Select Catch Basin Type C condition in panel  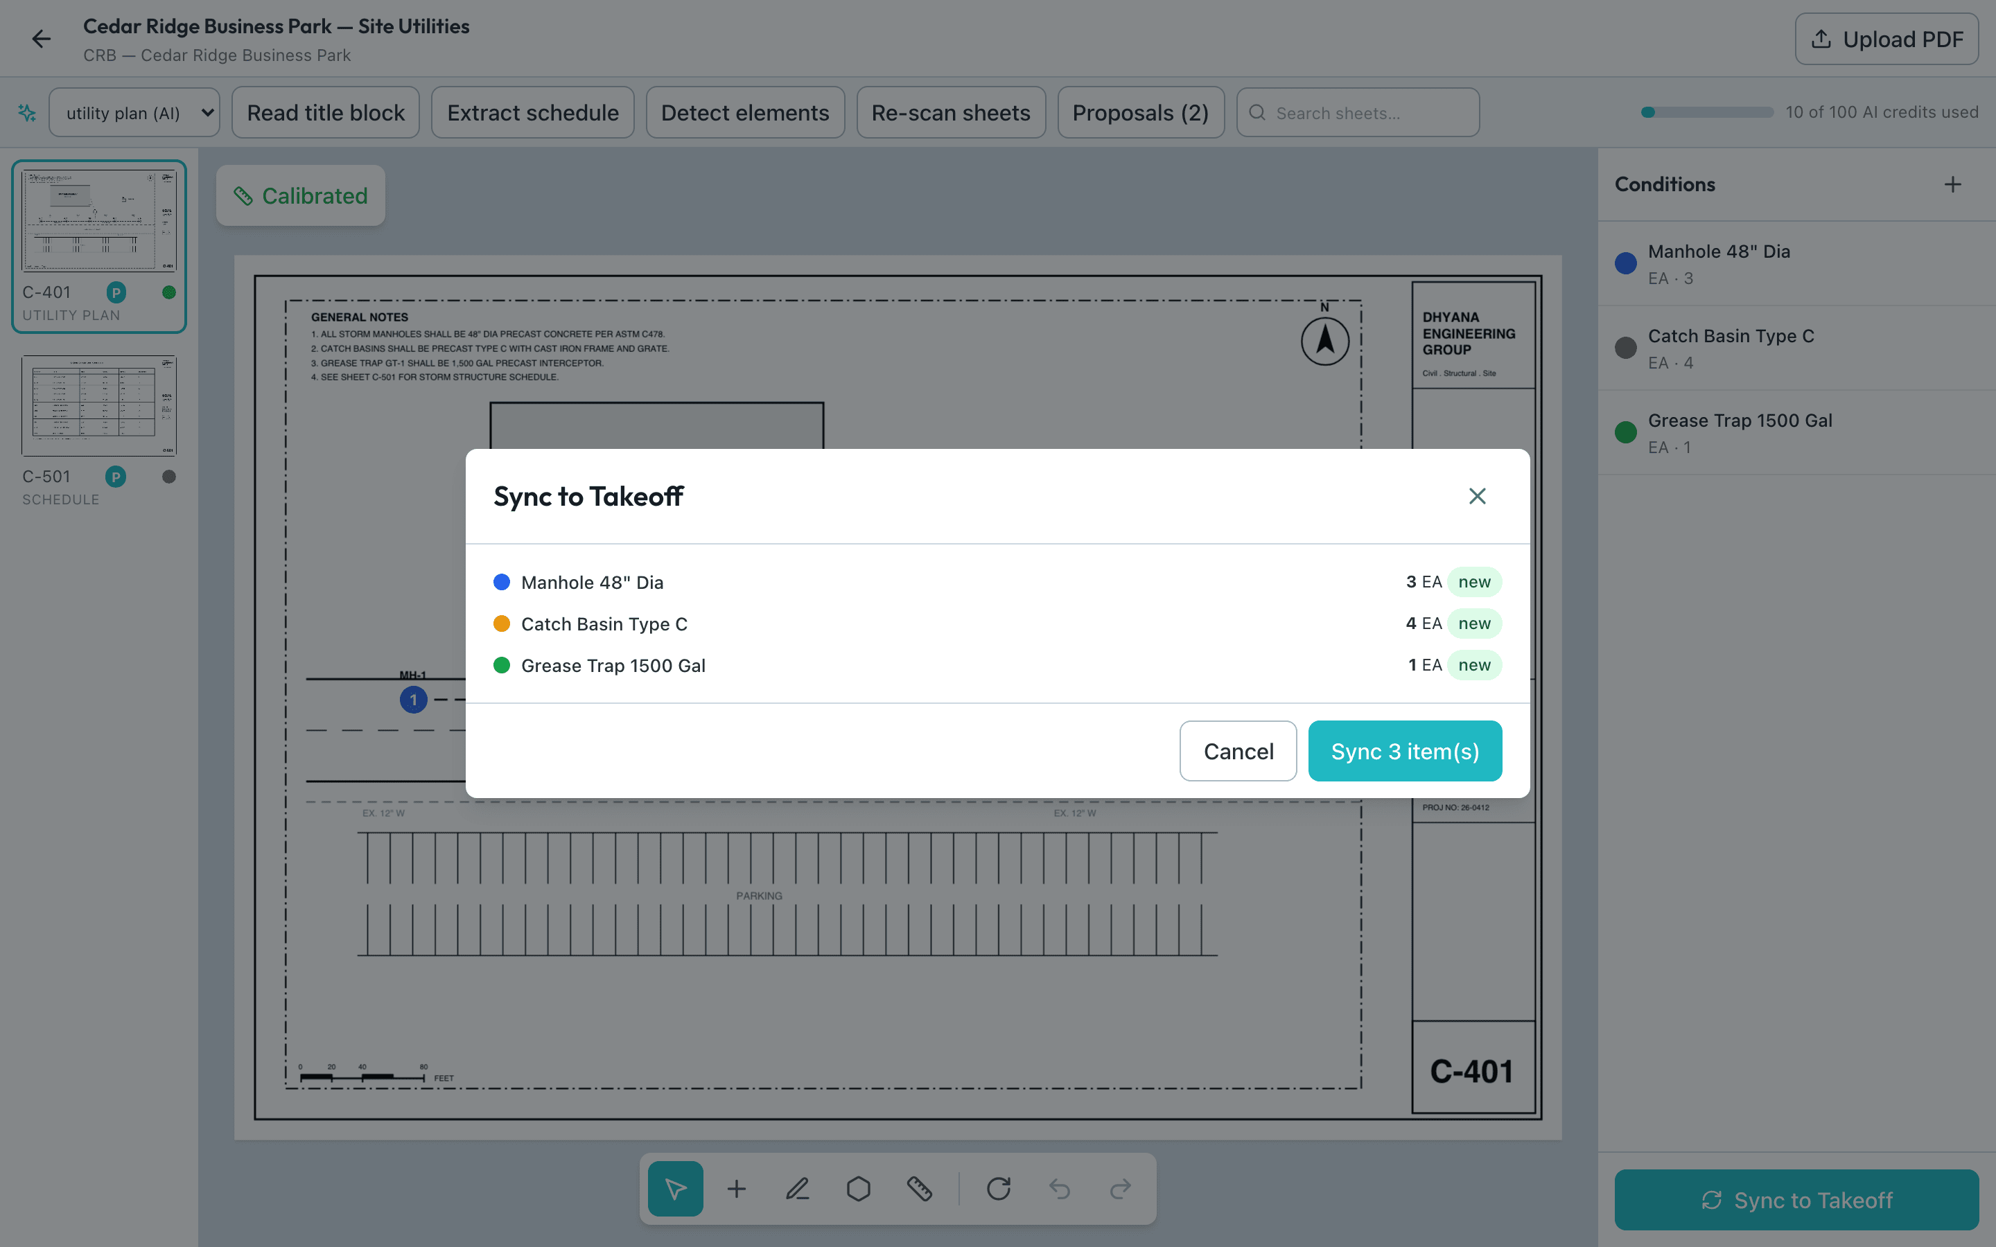point(1796,348)
